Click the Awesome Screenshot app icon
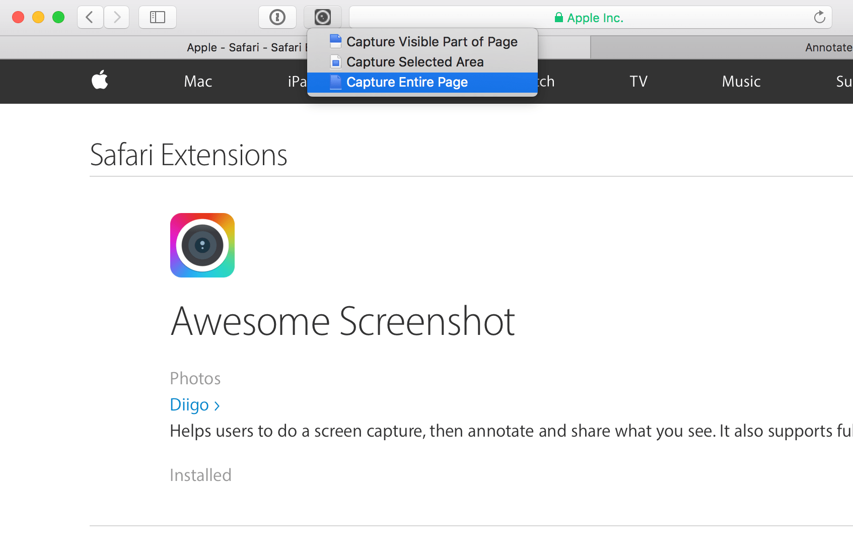The height and width of the screenshot is (556, 853). click(202, 245)
